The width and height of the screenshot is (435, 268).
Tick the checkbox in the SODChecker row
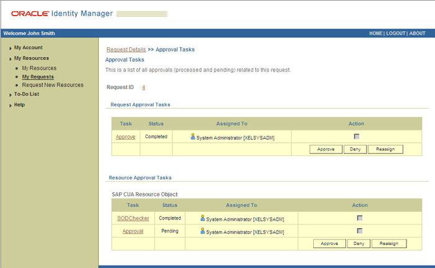[x=360, y=218]
